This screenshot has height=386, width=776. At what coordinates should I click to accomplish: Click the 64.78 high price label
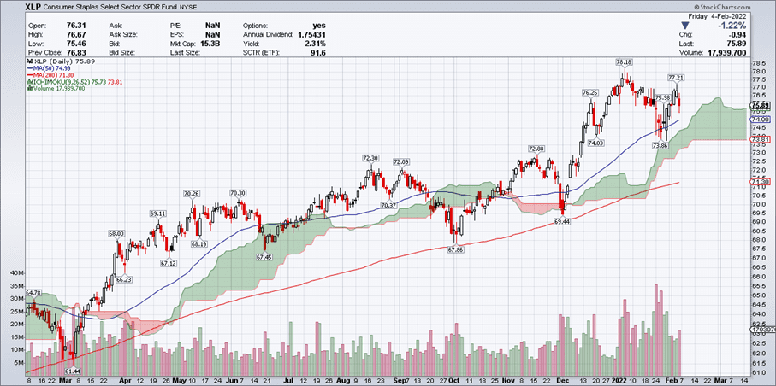click(x=33, y=293)
